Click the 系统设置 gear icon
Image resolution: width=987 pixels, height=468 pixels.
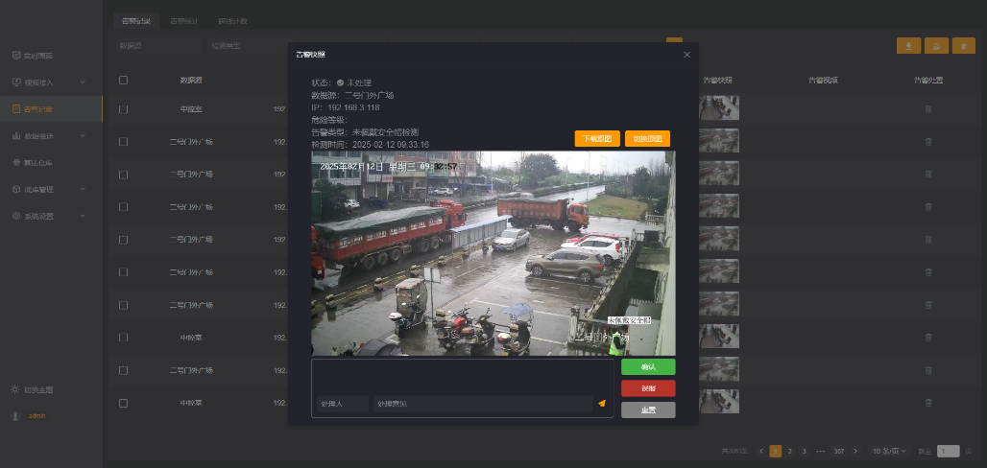pyautogui.click(x=16, y=216)
